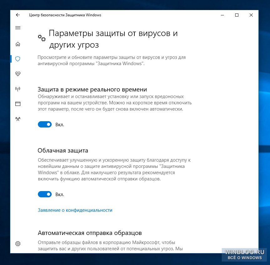Click heading Автоматическая отправка образцов
Screen dimensions: 270x265
[x=90, y=233]
